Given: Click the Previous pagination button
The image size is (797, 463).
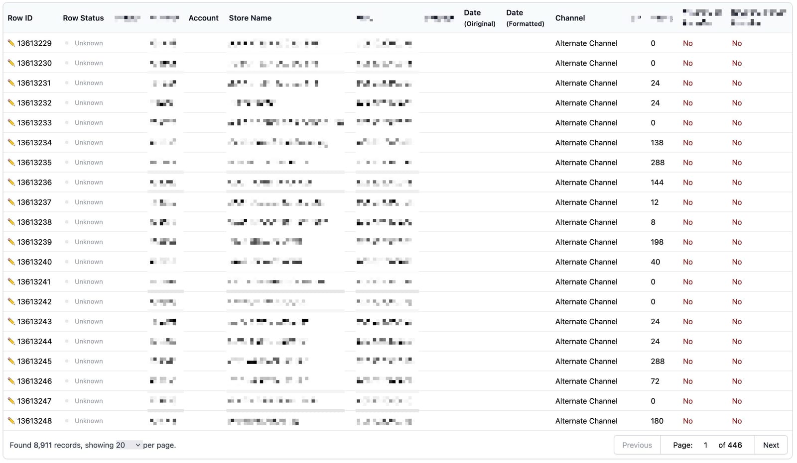Looking at the screenshot, I should 637,445.
